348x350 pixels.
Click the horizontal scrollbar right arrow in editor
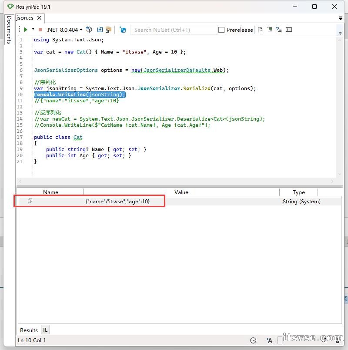332,181
